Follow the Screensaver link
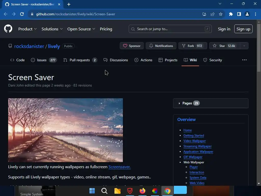This screenshot has width=261, height=196. [x=120, y=167]
